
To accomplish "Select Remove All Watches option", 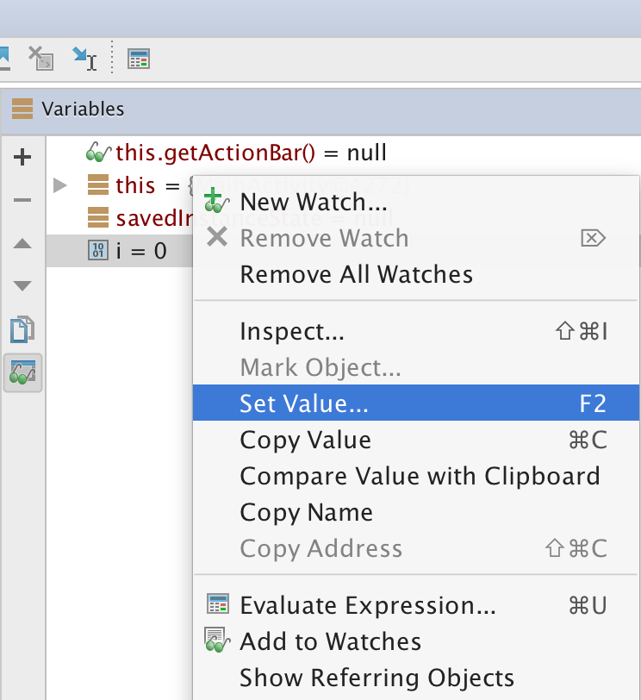I will (x=356, y=274).
